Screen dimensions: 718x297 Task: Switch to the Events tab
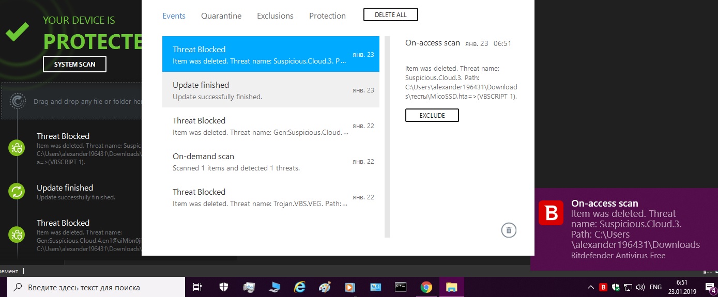click(174, 15)
